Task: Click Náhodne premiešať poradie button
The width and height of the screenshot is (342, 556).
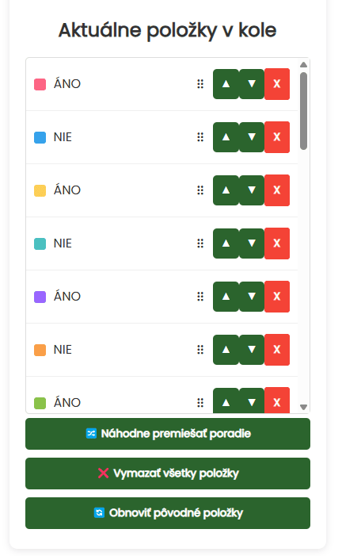Action: pos(168,434)
